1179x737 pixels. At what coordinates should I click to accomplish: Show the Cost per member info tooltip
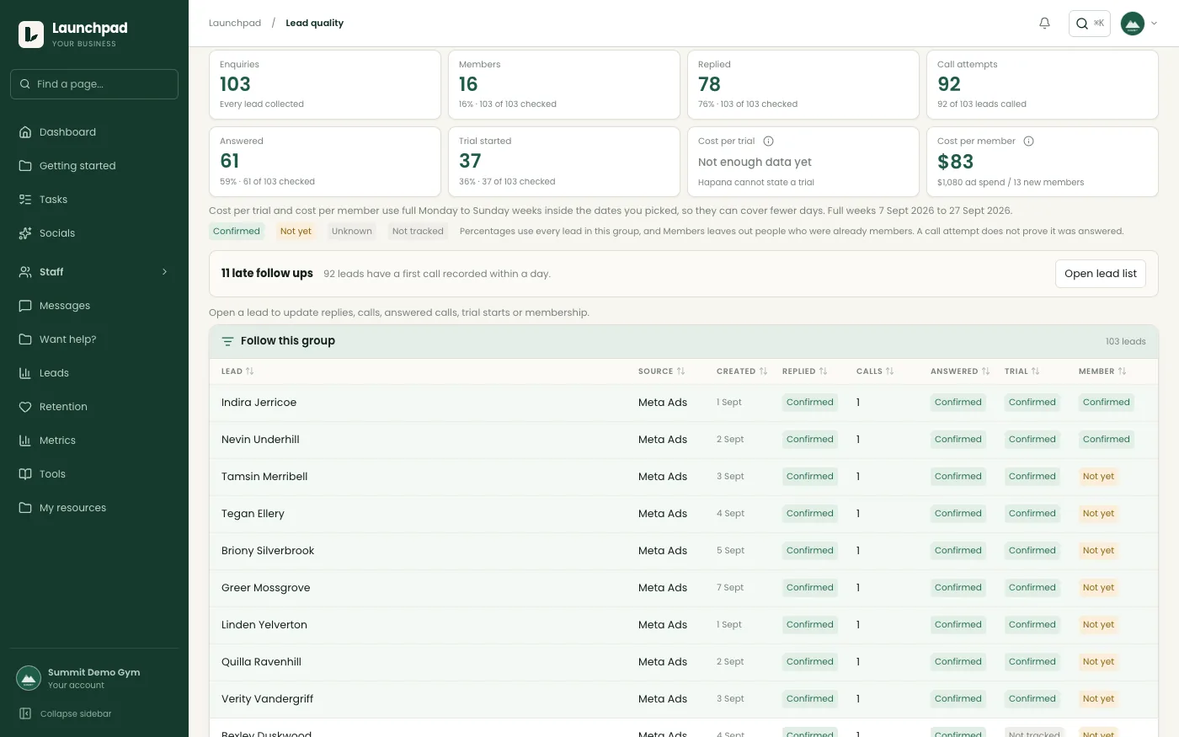(x=1028, y=142)
